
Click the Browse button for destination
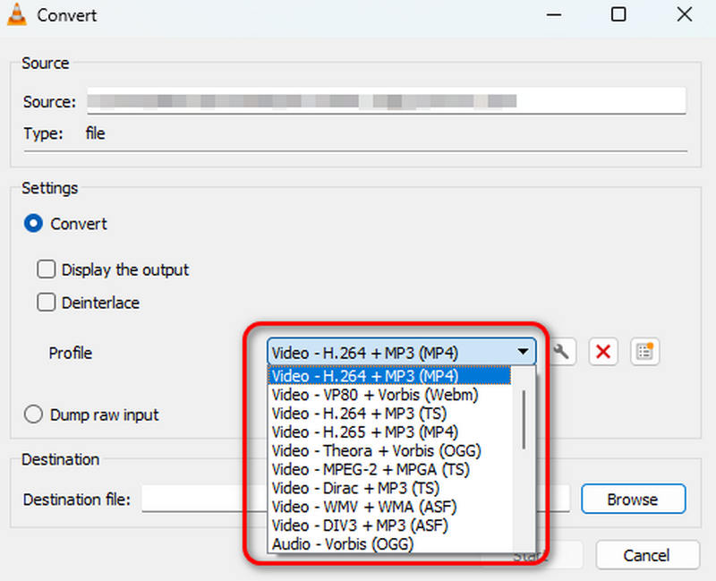click(634, 499)
